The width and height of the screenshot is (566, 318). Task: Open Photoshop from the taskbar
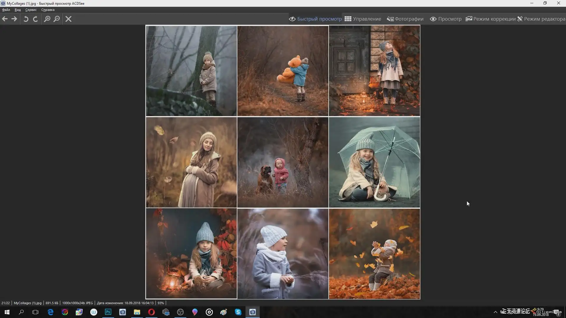pos(108,312)
